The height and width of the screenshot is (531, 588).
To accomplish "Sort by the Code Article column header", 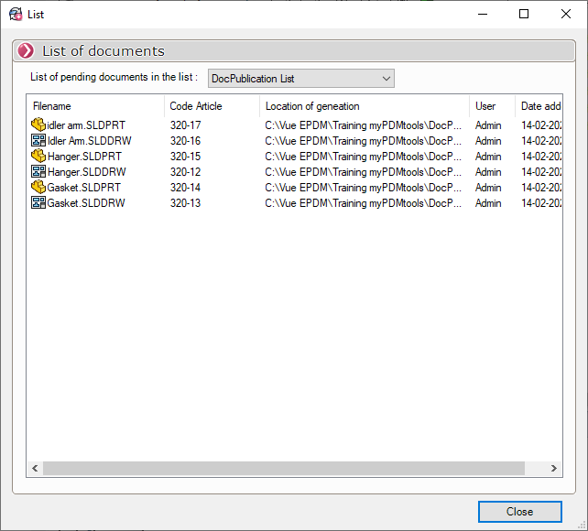I will point(212,106).
